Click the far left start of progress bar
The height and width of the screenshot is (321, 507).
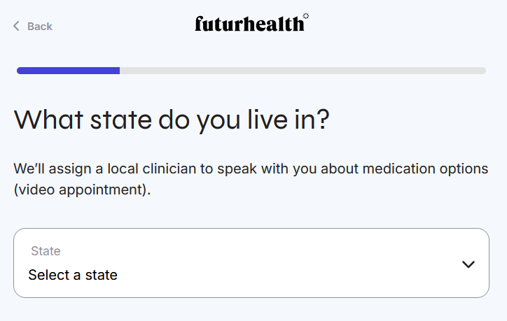[20, 70]
